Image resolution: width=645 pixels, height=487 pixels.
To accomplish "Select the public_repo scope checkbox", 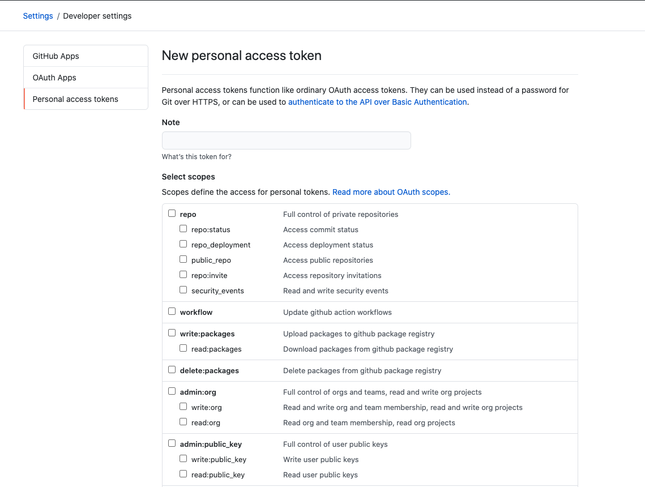I will coord(183,259).
